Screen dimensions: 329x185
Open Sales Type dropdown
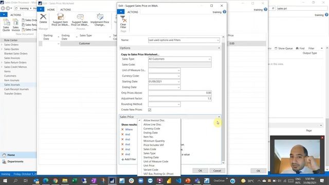point(209,59)
